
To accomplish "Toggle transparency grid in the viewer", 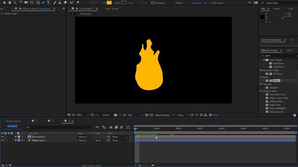I will (x=151, y=115).
